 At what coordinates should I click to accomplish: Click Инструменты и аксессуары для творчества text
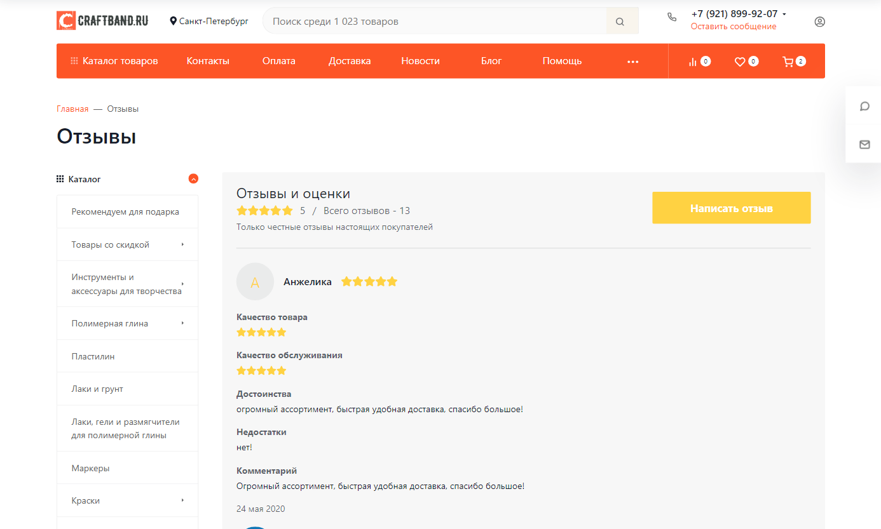[x=126, y=284]
